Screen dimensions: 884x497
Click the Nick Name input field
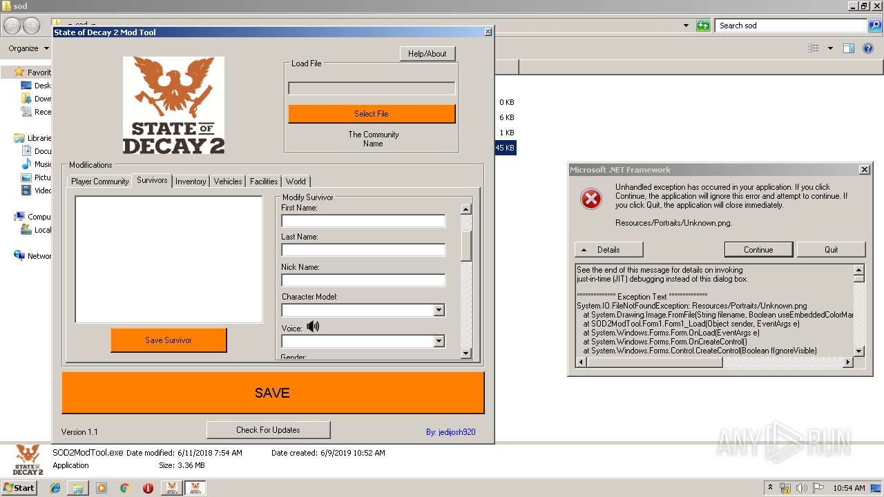coord(363,280)
